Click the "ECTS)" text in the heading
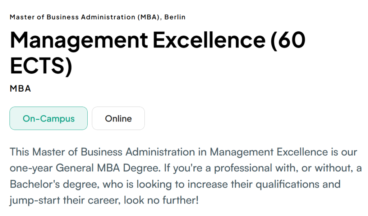368x216 pixels. click(41, 66)
